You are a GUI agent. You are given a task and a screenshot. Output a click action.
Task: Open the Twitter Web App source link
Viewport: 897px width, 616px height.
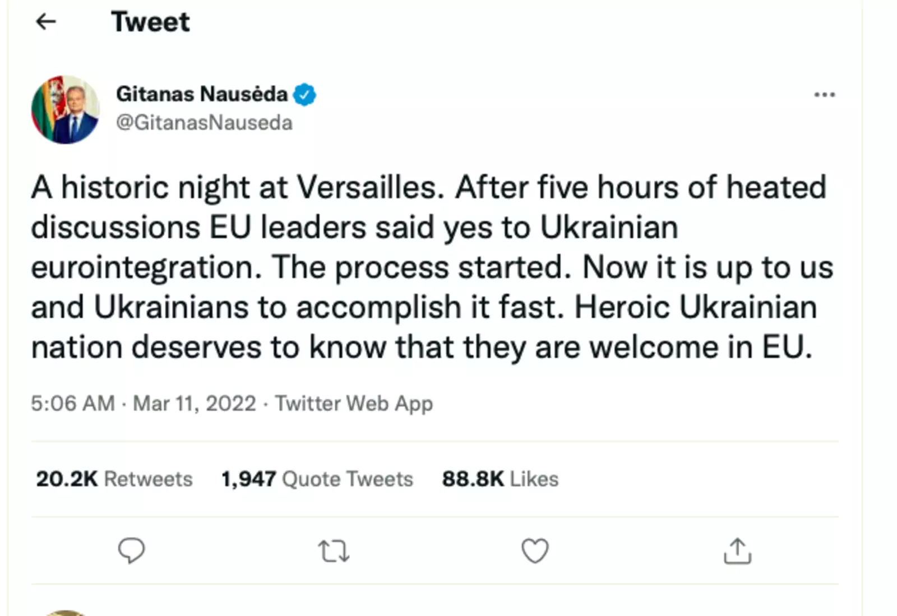354,404
